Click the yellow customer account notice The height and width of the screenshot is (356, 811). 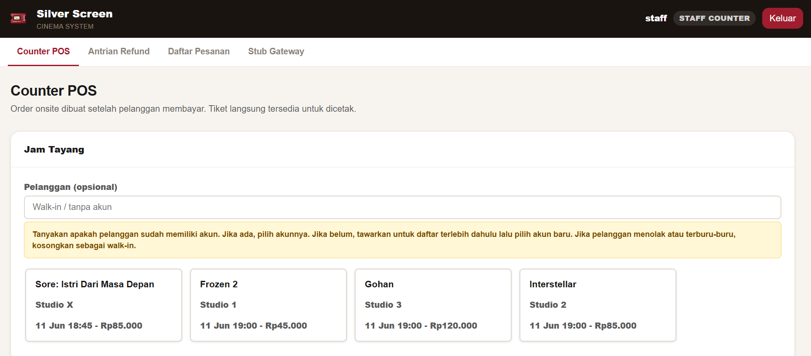pos(402,240)
